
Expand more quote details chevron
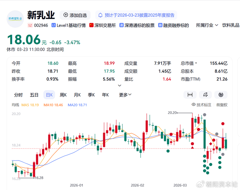tap(120, 86)
